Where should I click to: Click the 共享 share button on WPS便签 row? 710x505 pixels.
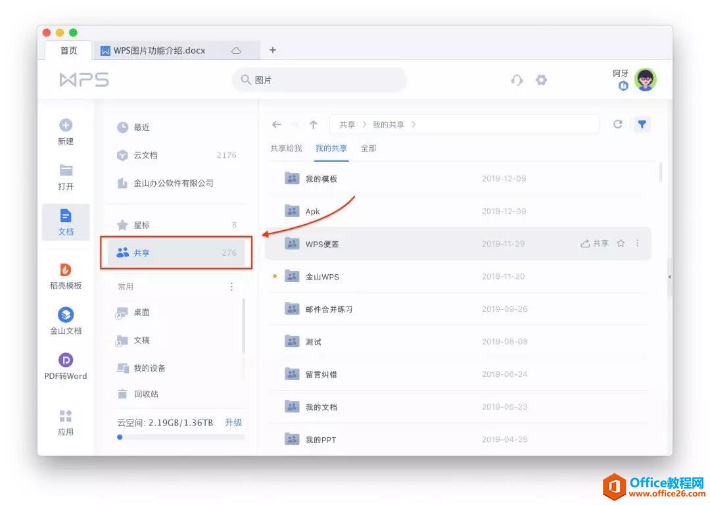tap(594, 243)
